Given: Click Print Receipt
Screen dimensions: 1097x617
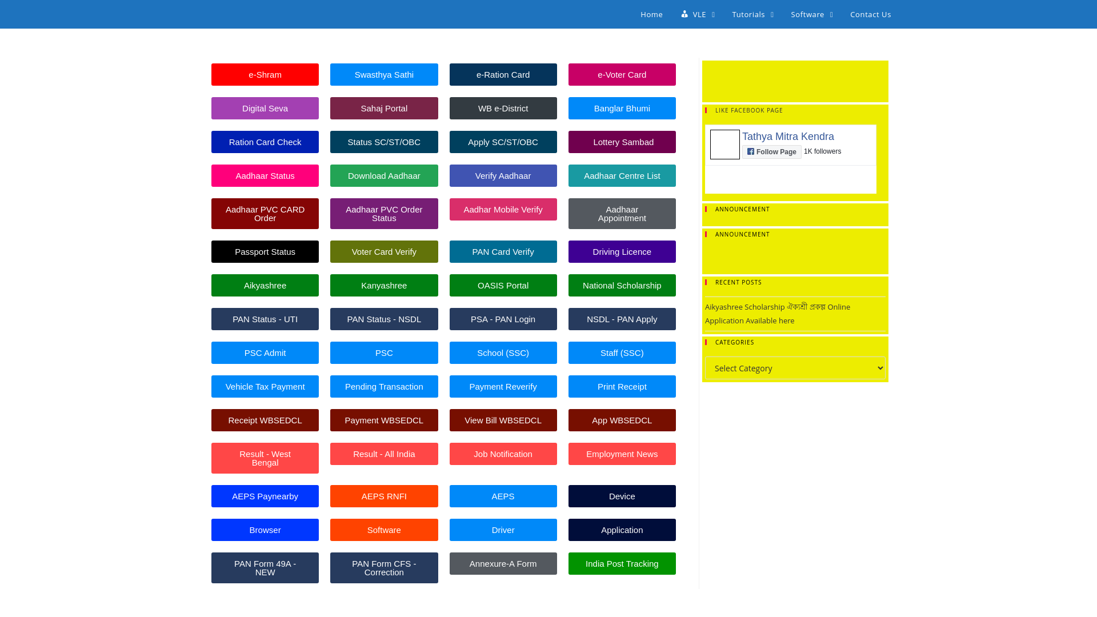Looking at the screenshot, I should [x=622, y=387].
